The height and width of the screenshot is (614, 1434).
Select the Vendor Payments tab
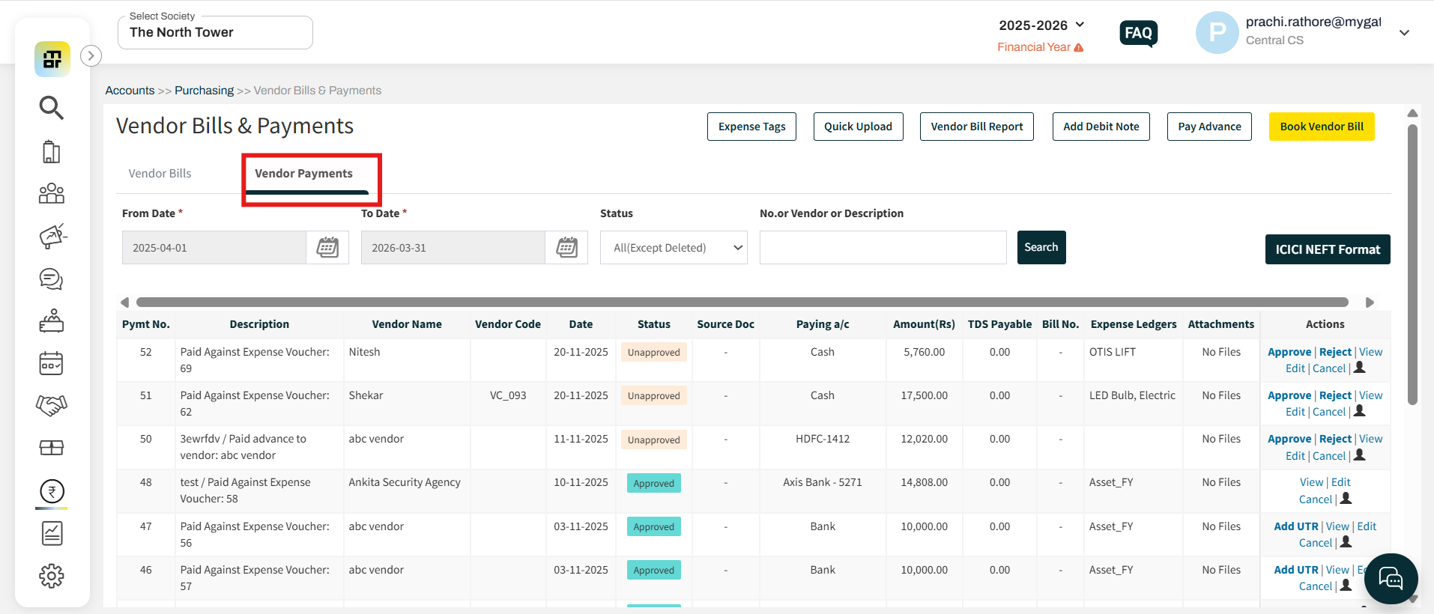click(x=303, y=174)
